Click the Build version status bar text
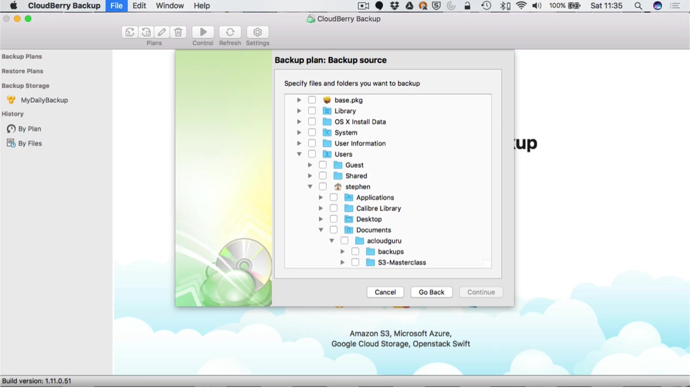The height and width of the screenshot is (388, 690). click(x=37, y=381)
